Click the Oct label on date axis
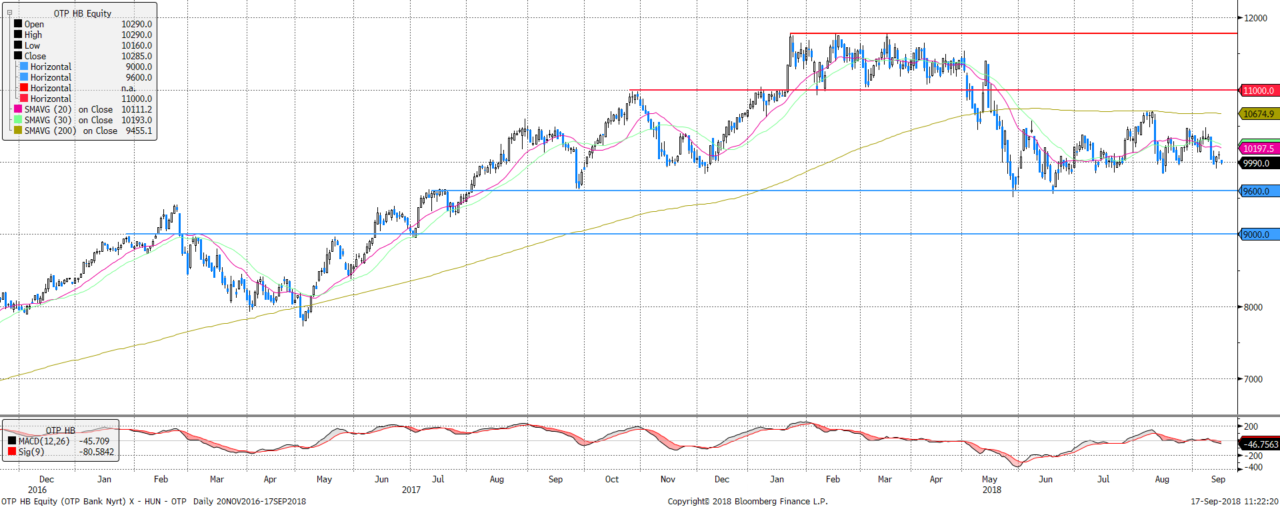Viewport: 1280px width, 507px height. 611,479
